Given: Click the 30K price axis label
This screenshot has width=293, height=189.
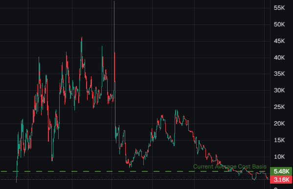Looking at the screenshot, I should click(x=279, y=90).
